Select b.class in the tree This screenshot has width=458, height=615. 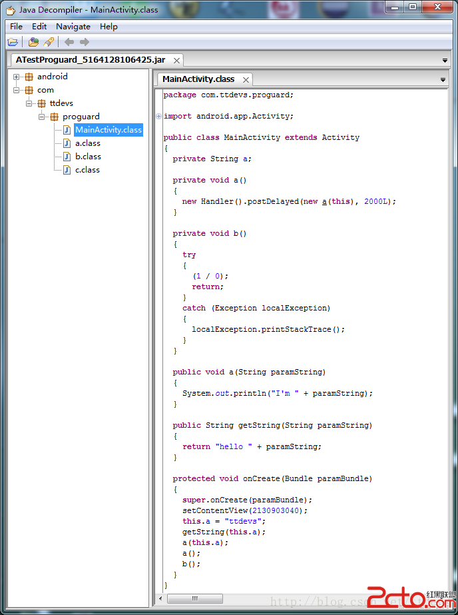(87, 157)
